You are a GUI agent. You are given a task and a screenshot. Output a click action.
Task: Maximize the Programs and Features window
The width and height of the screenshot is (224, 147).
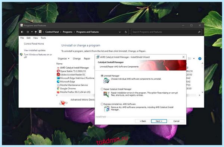coord(192,25)
